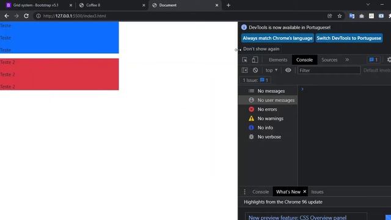Close the Coffee 8 tab

coord(144,5)
